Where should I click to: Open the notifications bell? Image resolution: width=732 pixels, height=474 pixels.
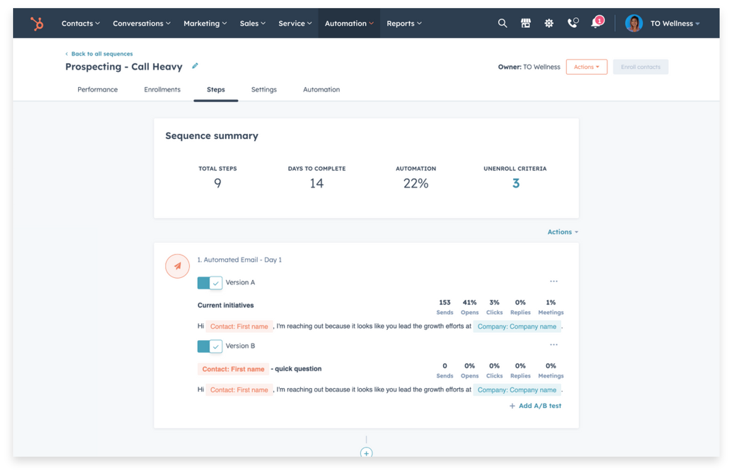[x=596, y=23]
